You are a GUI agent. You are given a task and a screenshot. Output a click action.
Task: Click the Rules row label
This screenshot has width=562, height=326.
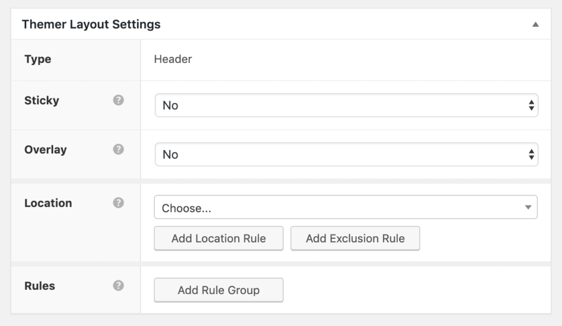pyautogui.click(x=40, y=286)
